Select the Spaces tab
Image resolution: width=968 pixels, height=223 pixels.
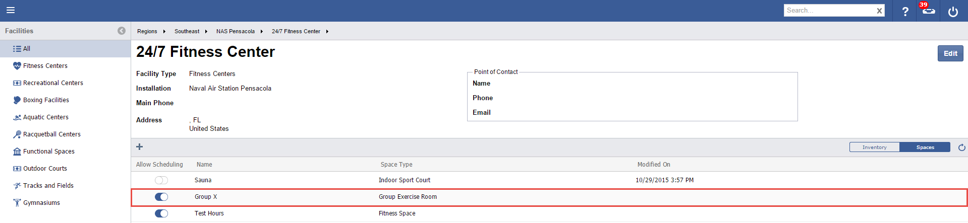tap(925, 147)
